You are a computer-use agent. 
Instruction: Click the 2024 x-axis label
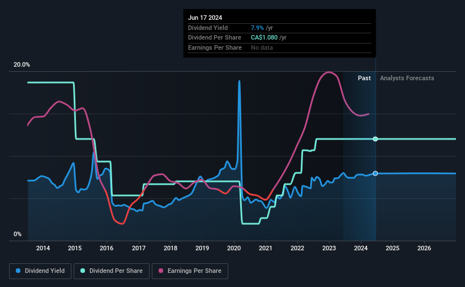click(361, 248)
